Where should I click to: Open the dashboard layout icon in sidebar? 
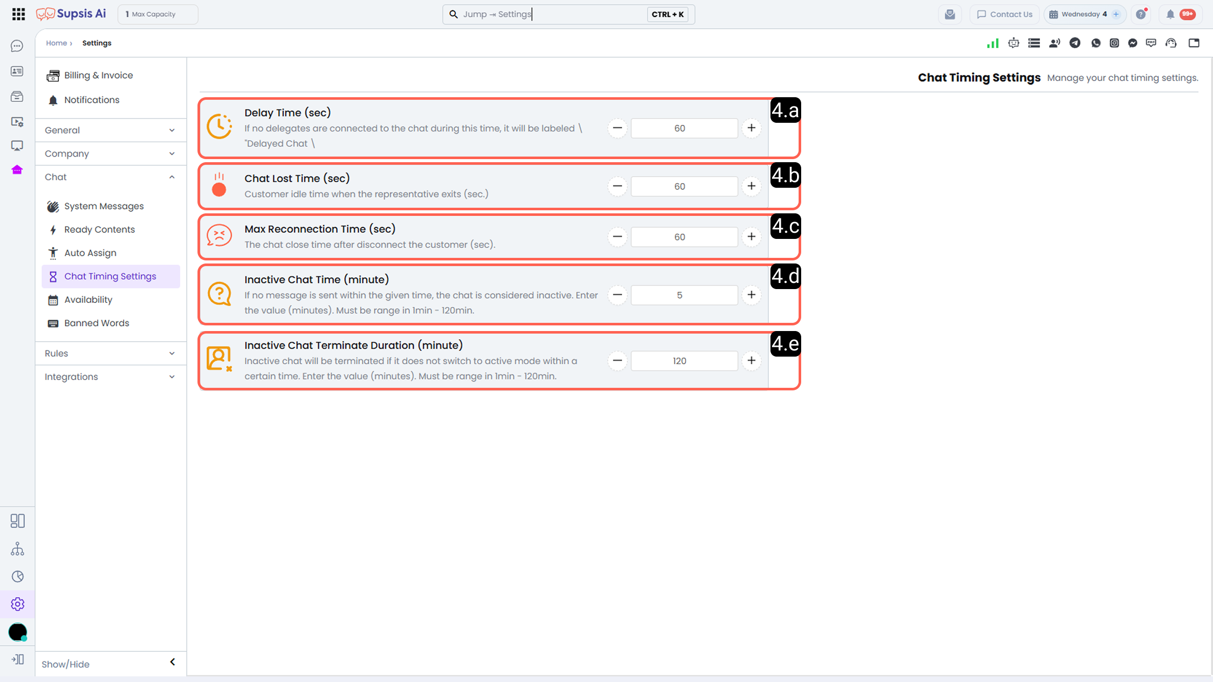(x=17, y=521)
